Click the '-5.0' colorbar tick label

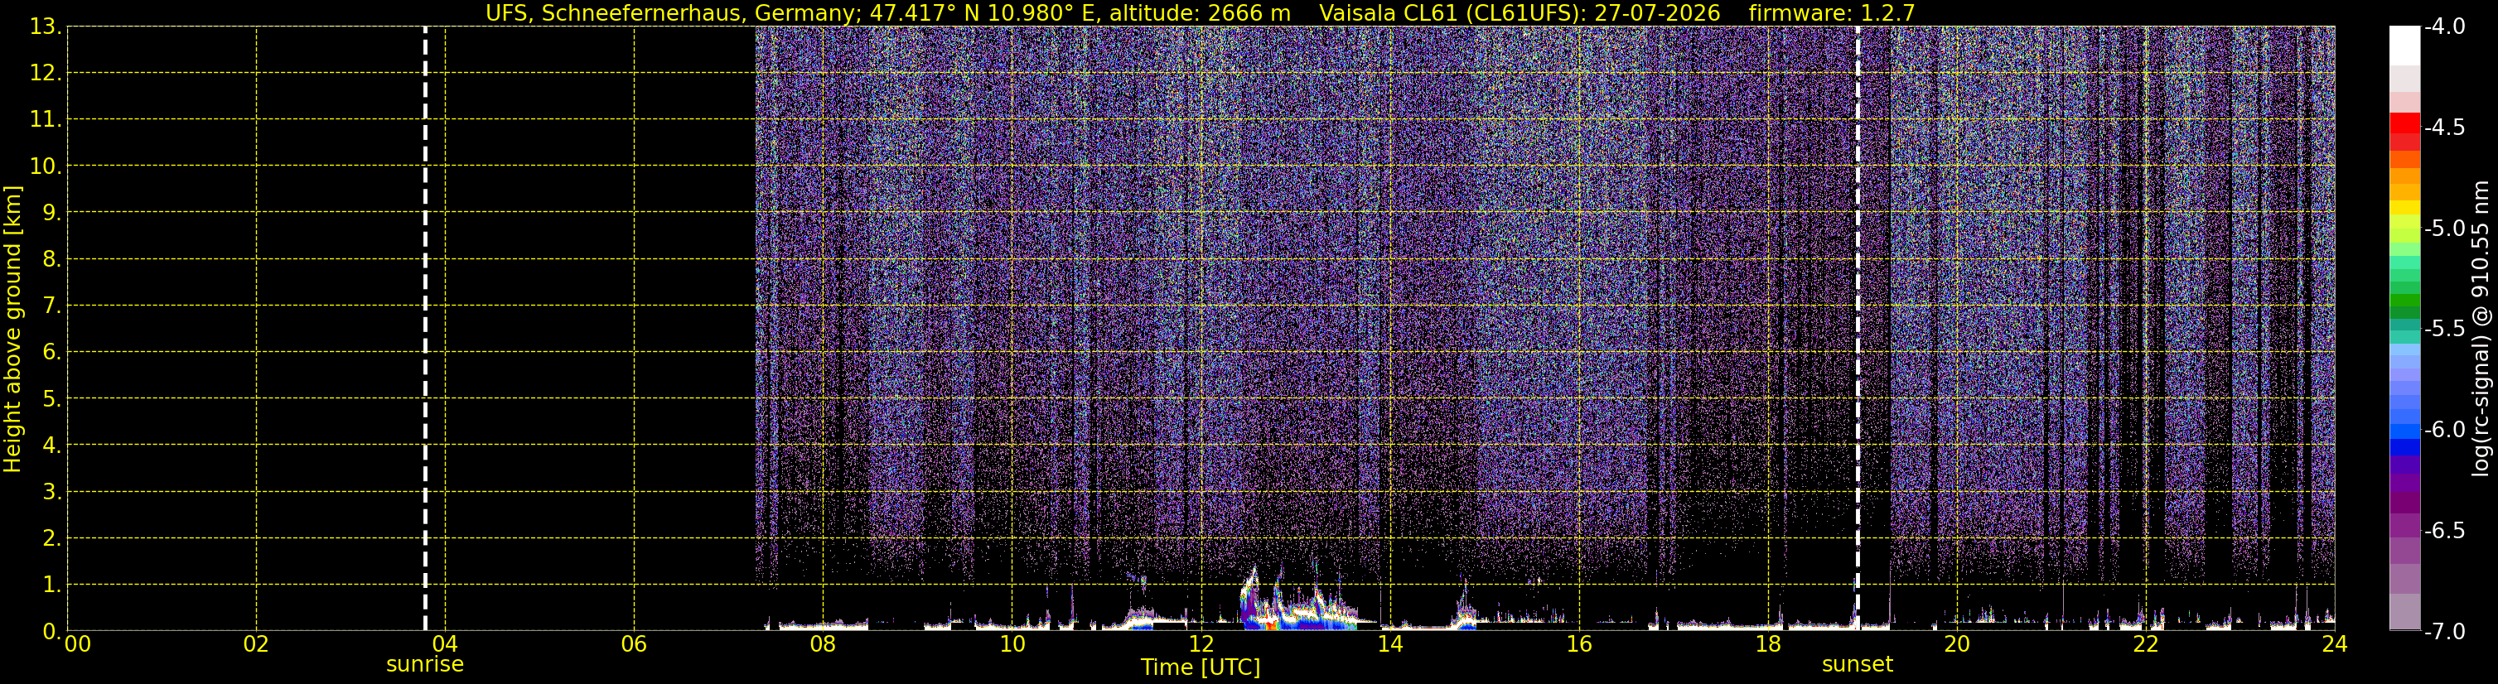click(x=2445, y=229)
